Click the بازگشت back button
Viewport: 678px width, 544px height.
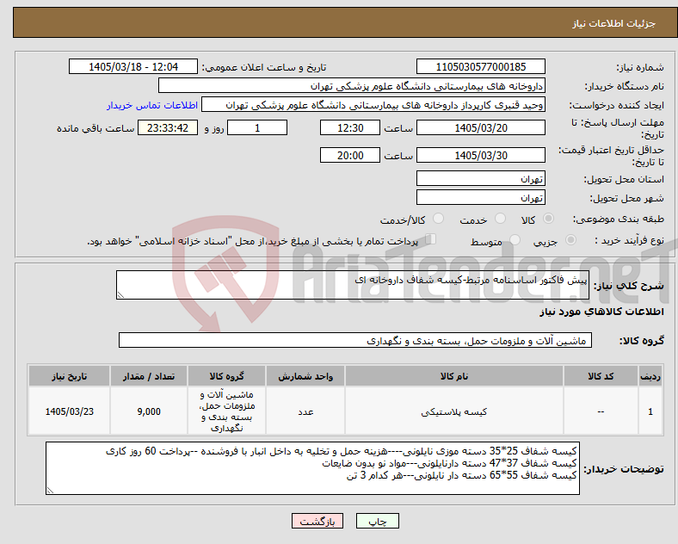[317, 521]
